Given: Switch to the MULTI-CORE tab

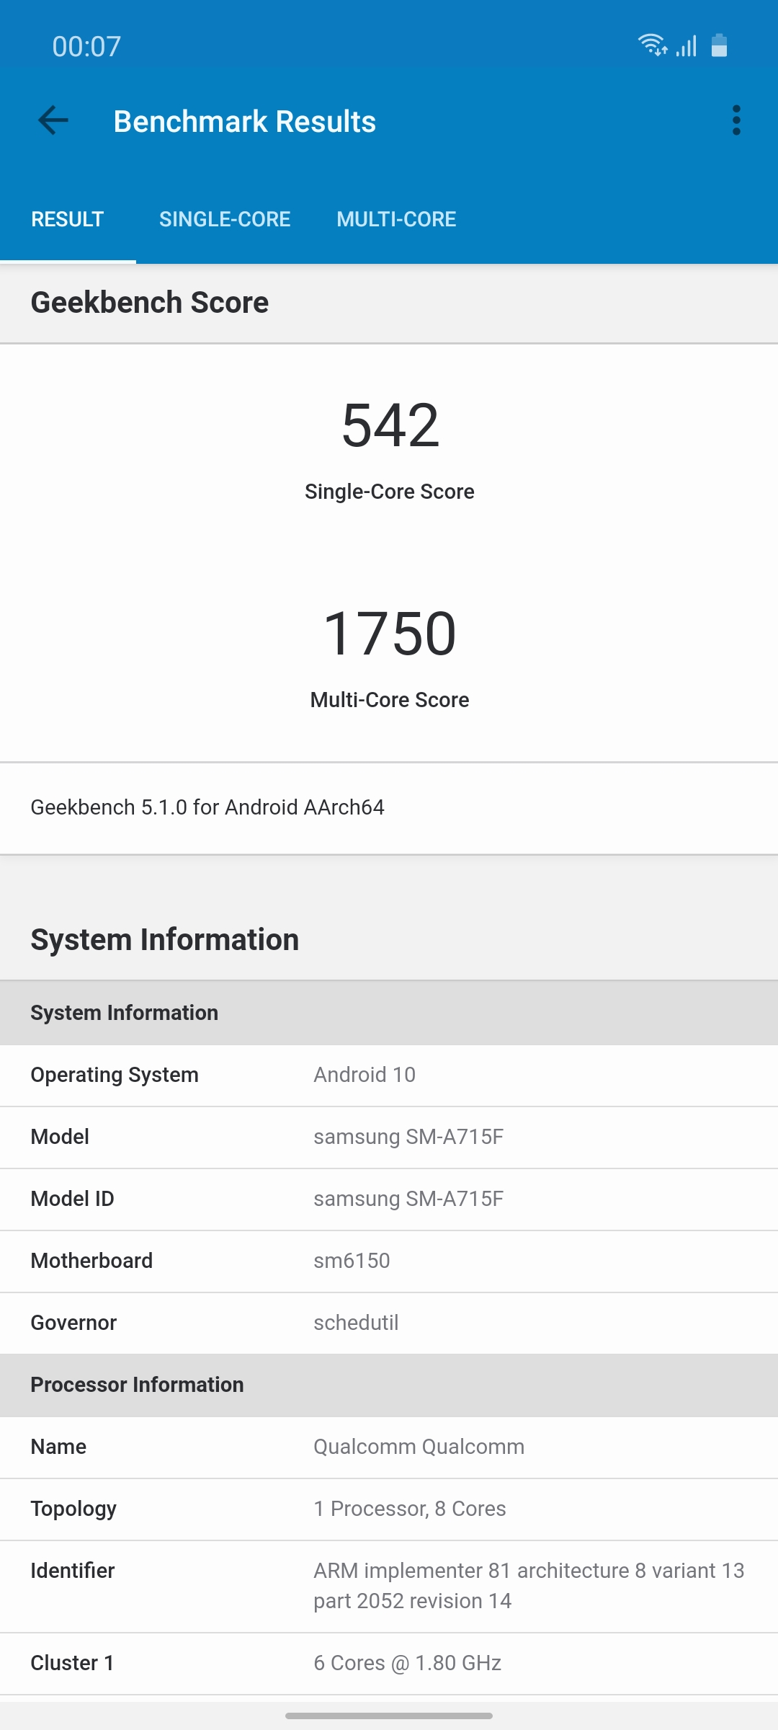Looking at the screenshot, I should [x=396, y=219].
